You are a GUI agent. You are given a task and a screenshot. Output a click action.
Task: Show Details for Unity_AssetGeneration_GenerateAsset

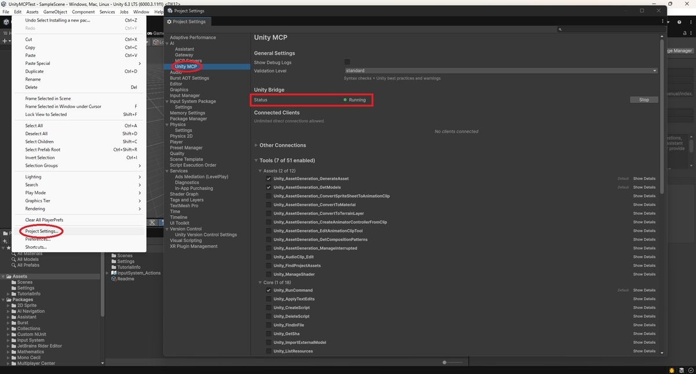coord(644,179)
